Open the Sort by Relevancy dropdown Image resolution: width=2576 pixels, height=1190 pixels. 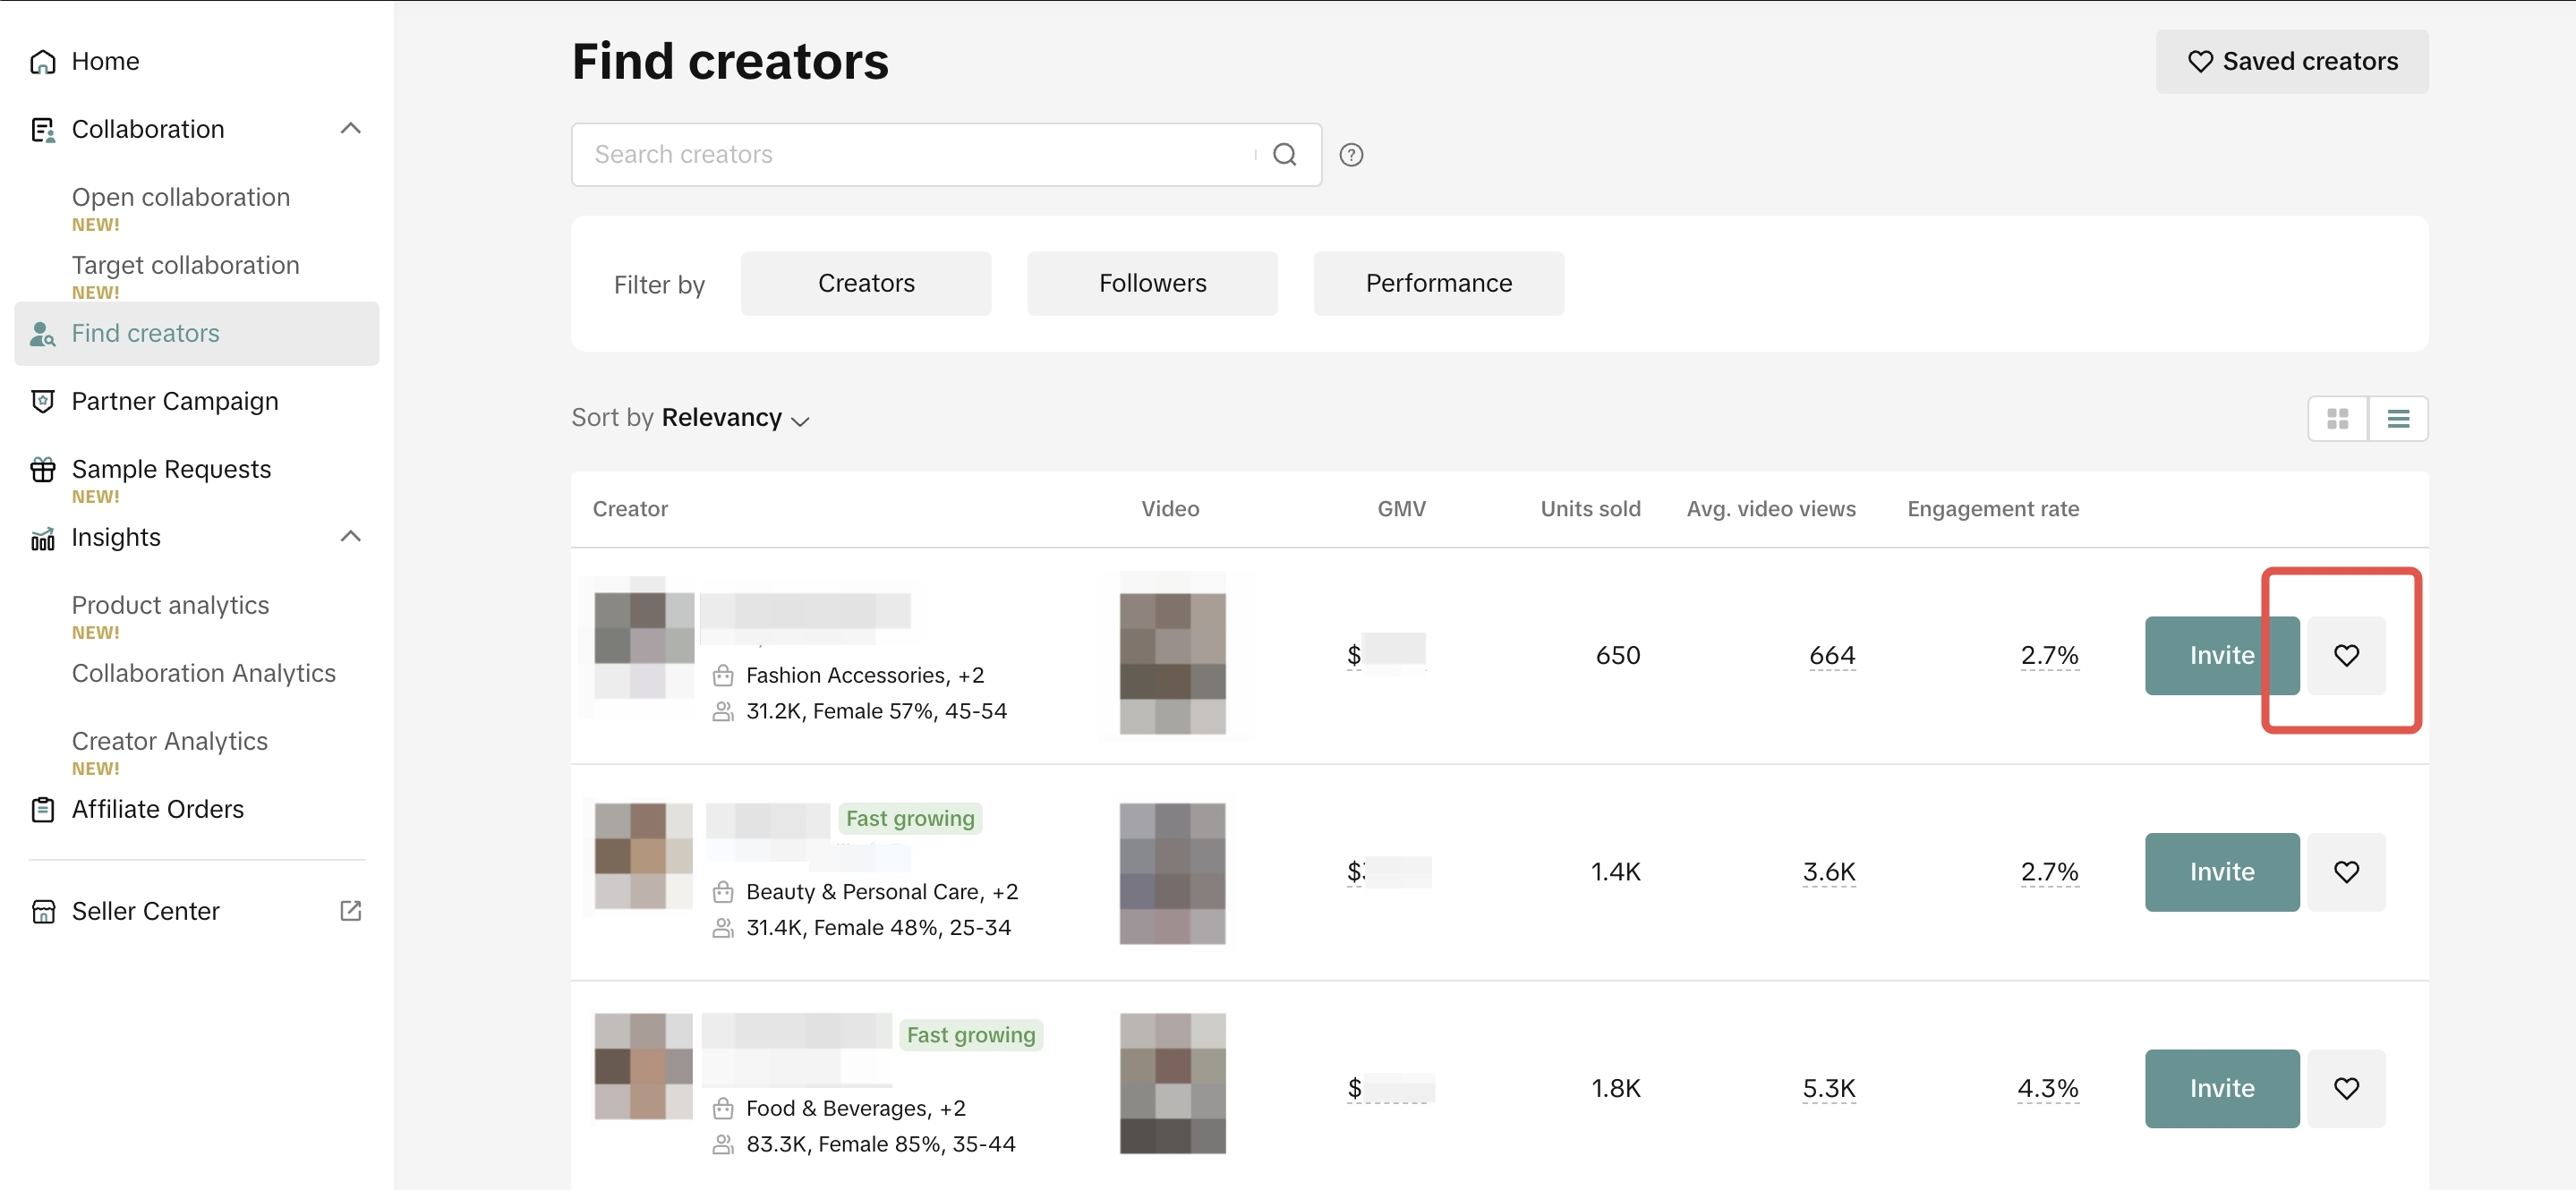[733, 418]
